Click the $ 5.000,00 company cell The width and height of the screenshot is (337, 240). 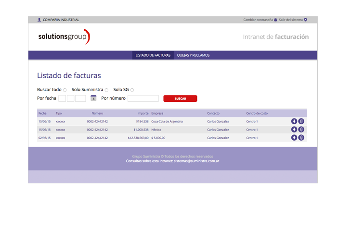tap(158, 138)
